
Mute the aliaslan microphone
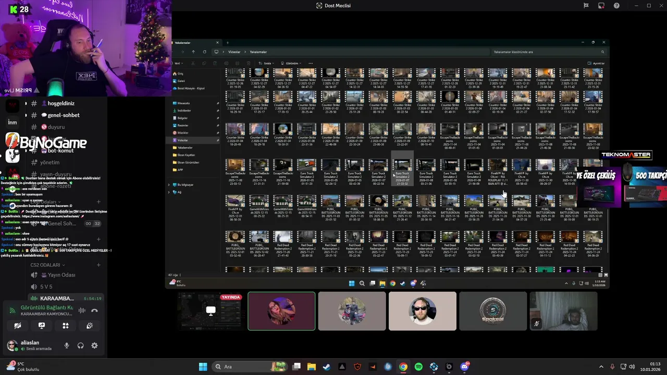click(66, 345)
